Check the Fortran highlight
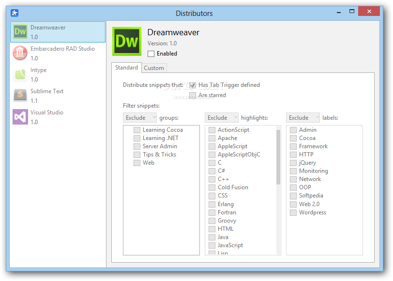This screenshot has height=281, width=393. point(212,213)
